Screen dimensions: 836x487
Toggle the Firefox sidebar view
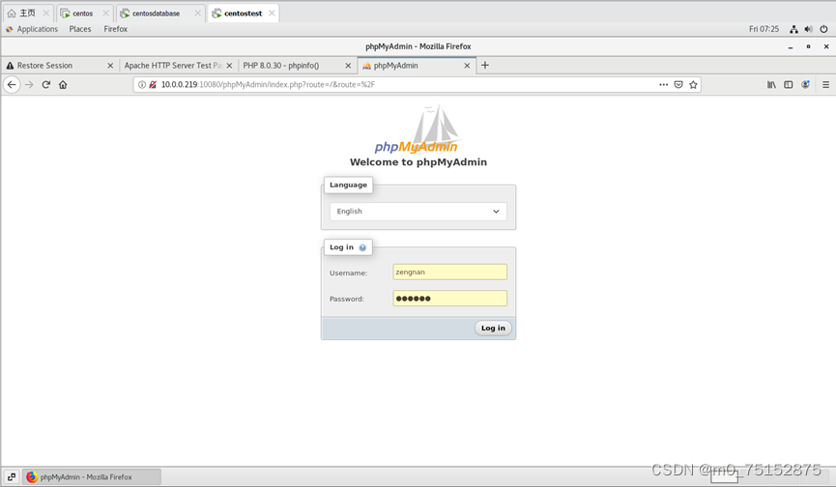[x=788, y=85]
